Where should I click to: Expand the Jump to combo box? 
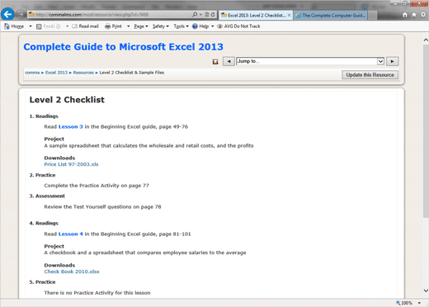[380, 61]
